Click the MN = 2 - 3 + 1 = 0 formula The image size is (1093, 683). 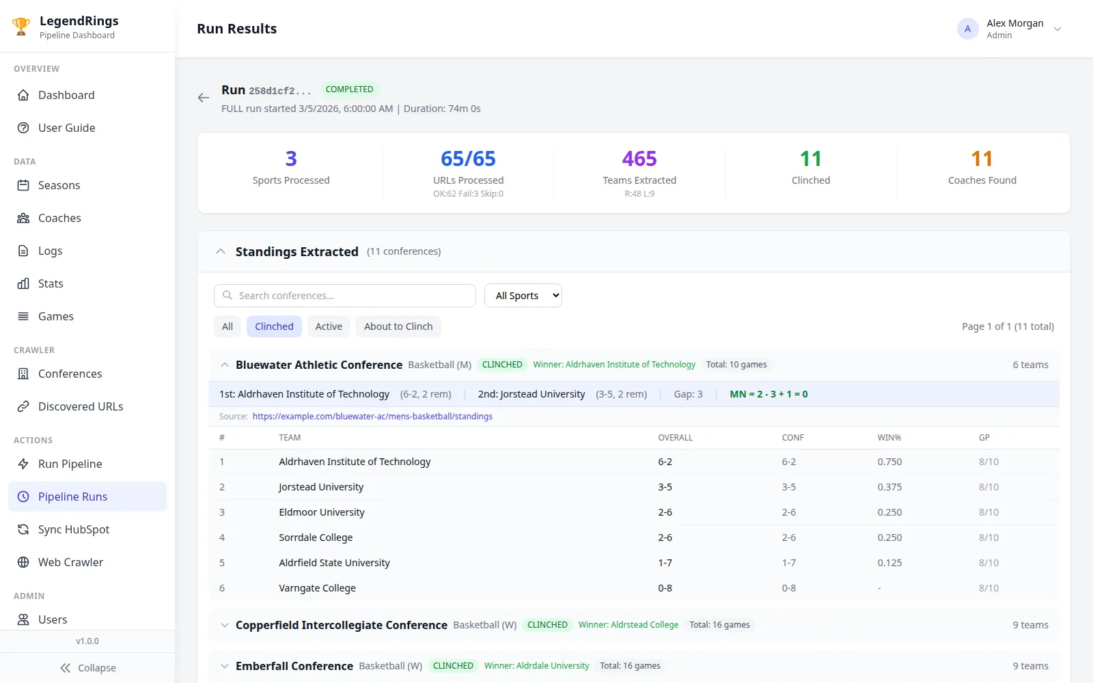(769, 394)
